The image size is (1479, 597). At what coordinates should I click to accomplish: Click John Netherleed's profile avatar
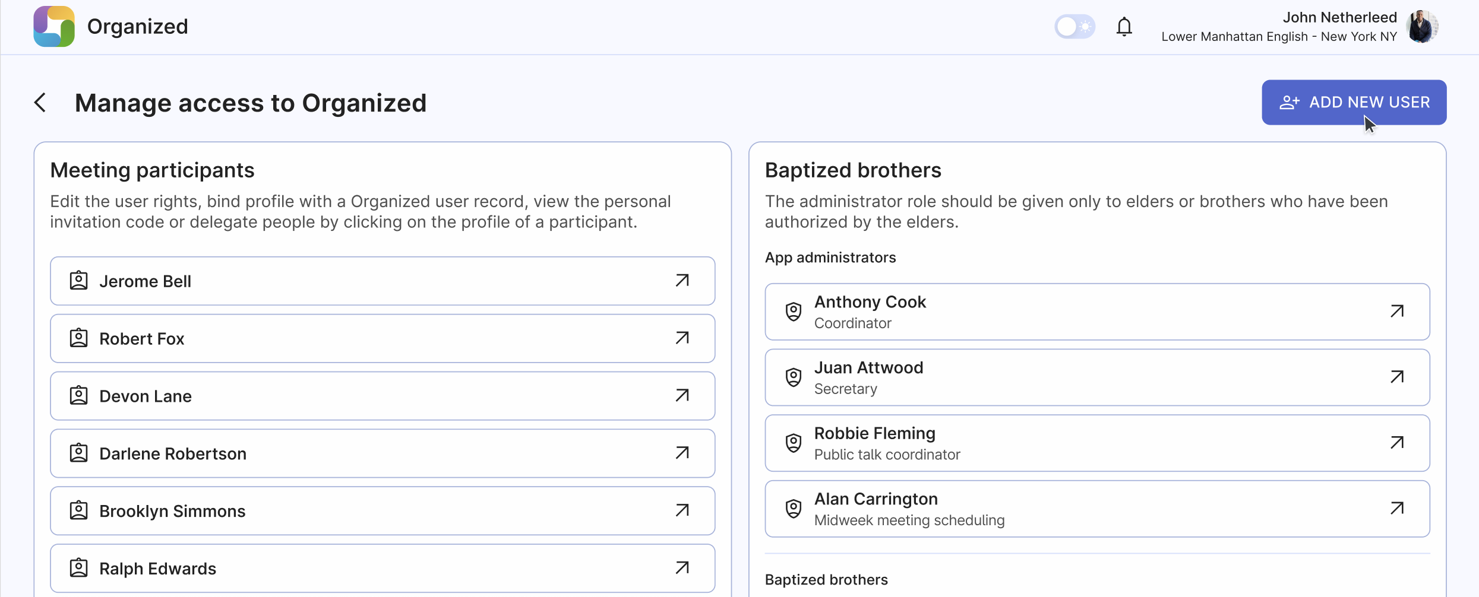coord(1422,27)
